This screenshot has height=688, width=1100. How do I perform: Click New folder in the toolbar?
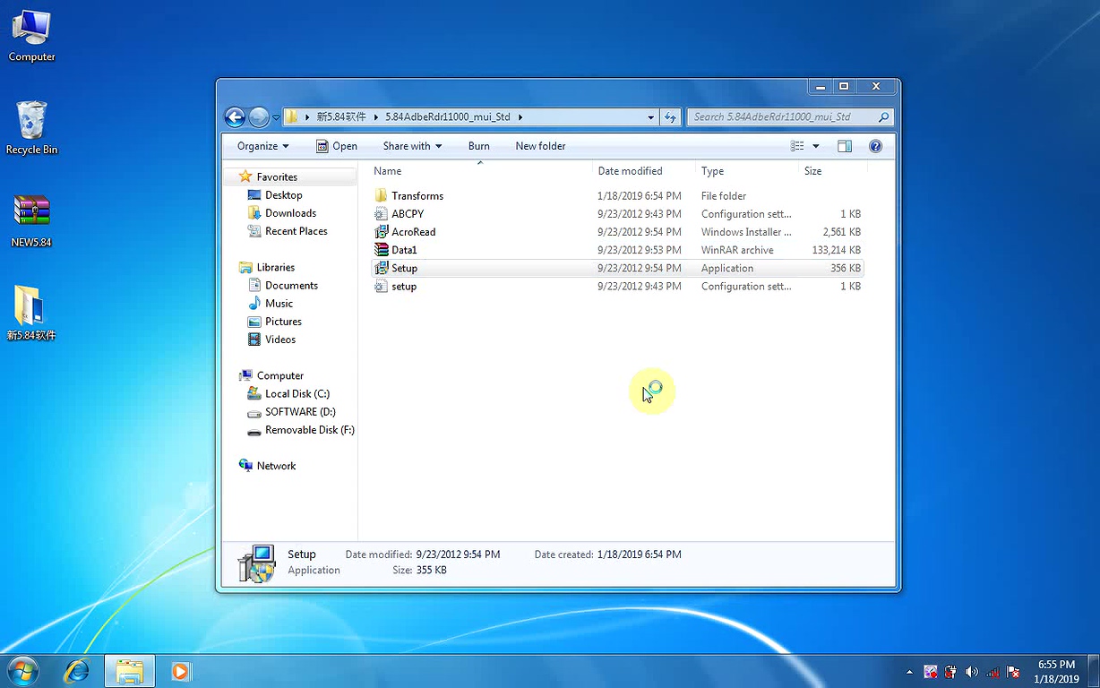point(540,146)
